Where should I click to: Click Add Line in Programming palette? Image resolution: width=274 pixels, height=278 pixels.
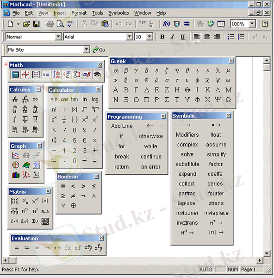122,126
